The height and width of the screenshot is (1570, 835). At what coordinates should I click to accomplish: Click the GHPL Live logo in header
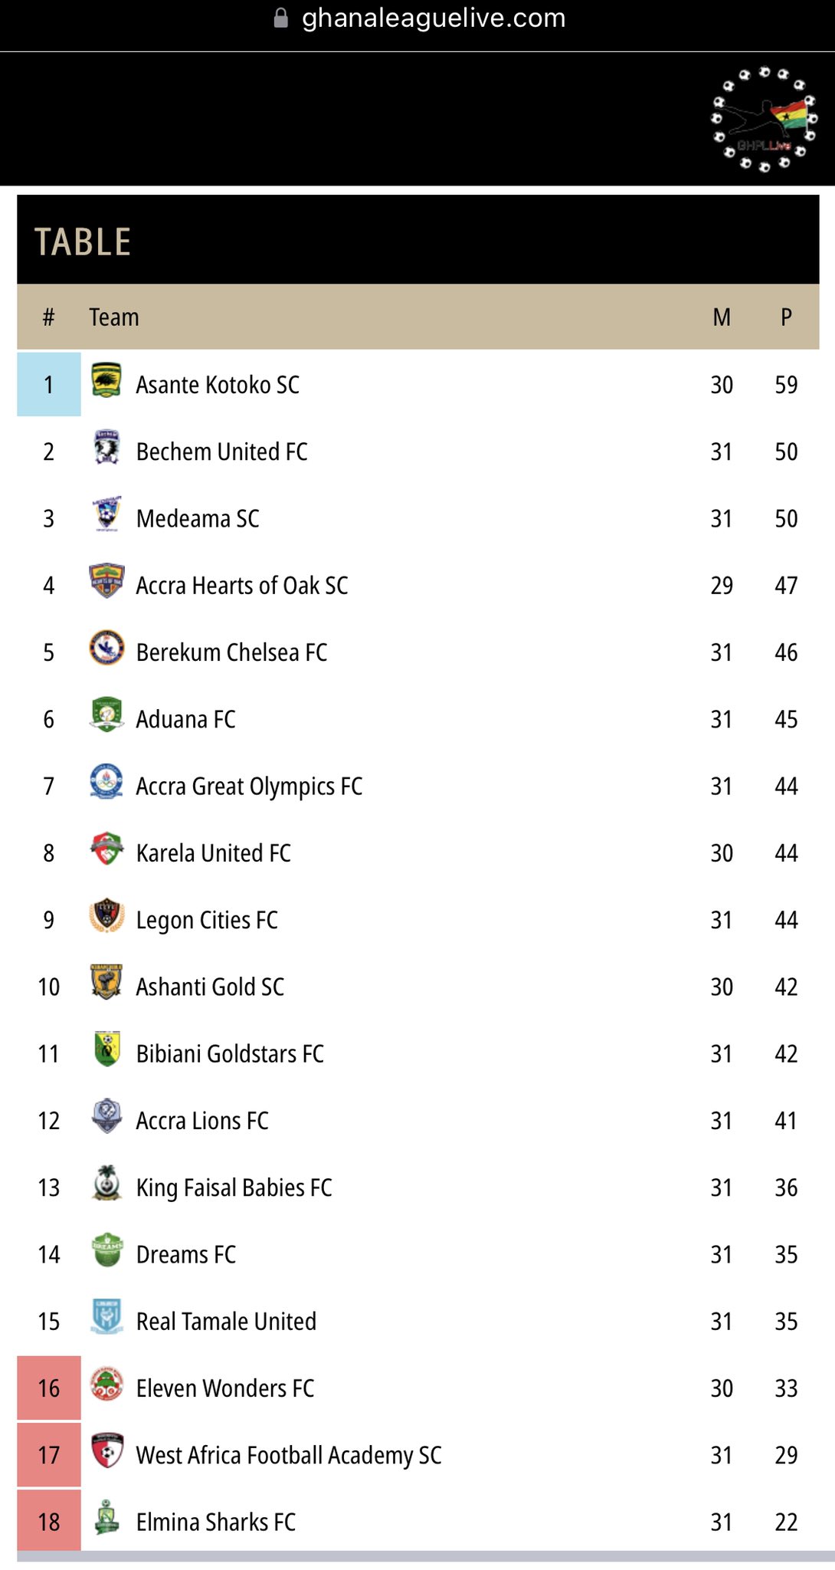click(x=765, y=120)
